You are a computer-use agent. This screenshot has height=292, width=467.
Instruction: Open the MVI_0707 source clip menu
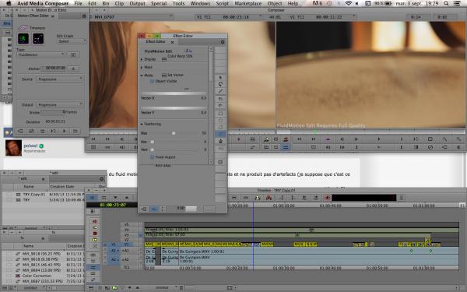tap(133, 17)
